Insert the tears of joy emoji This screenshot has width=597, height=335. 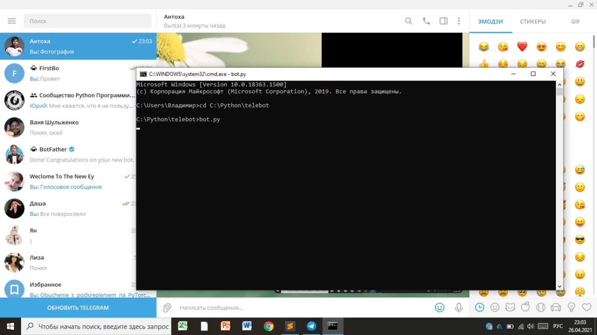[484, 47]
